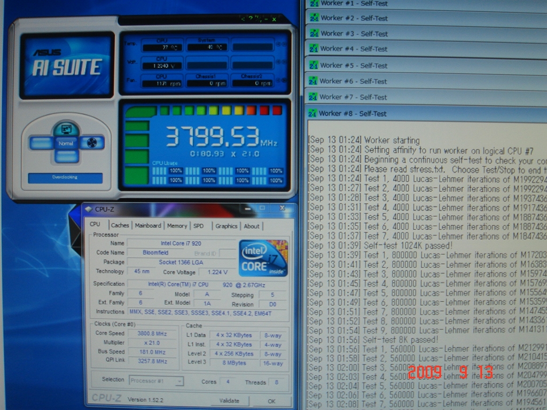Click the System temperature value in AI Suite

207,47
